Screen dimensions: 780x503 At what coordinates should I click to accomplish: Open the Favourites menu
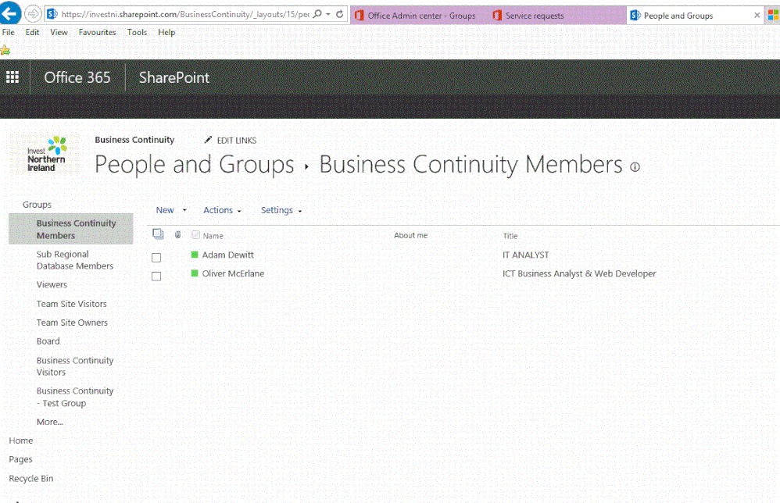pos(97,32)
